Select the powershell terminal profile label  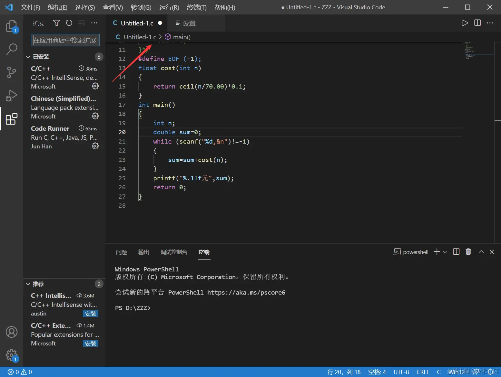(411, 252)
